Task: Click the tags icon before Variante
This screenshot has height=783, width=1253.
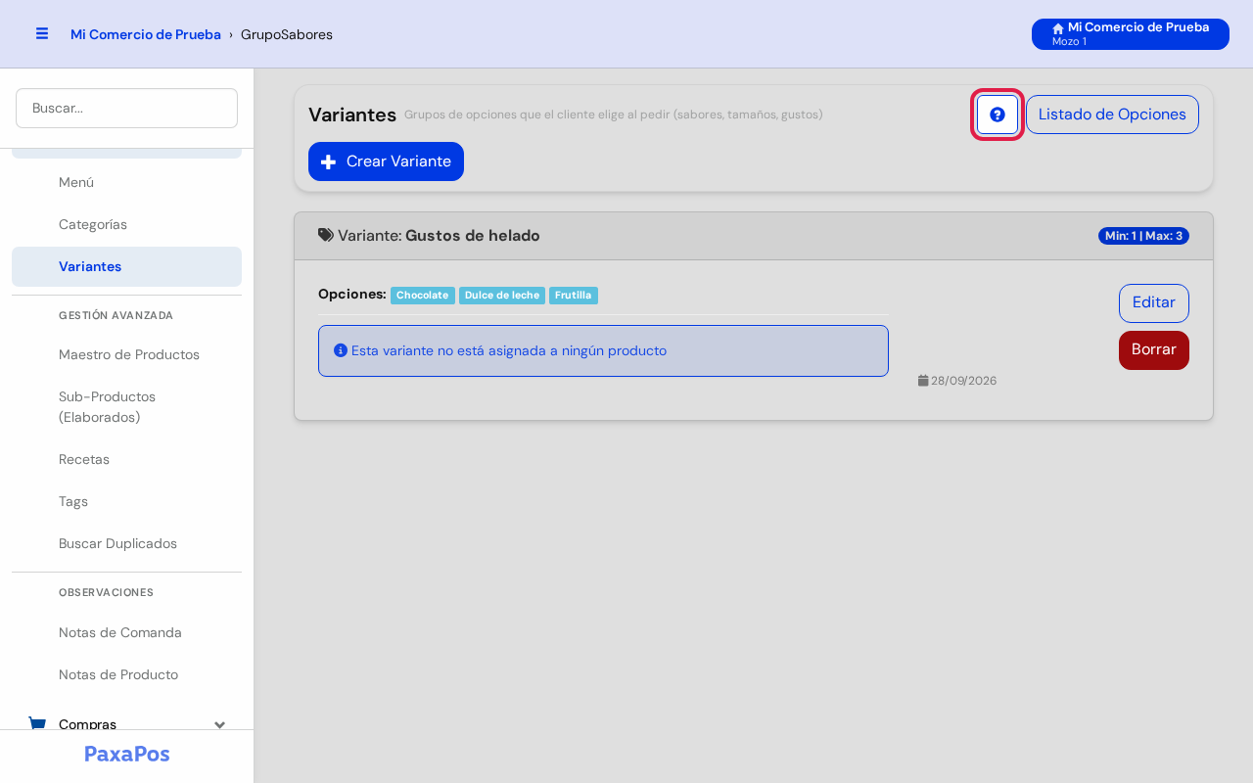Action: (x=326, y=235)
